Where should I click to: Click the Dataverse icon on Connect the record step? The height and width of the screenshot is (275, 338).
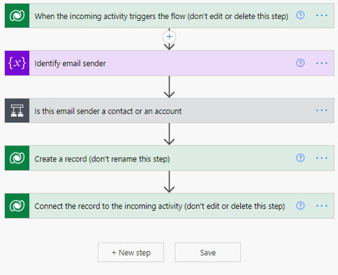point(17,206)
